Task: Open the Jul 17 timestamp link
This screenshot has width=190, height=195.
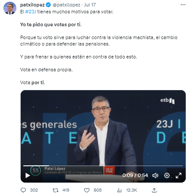Action: pyautogui.click(x=90, y=5)
